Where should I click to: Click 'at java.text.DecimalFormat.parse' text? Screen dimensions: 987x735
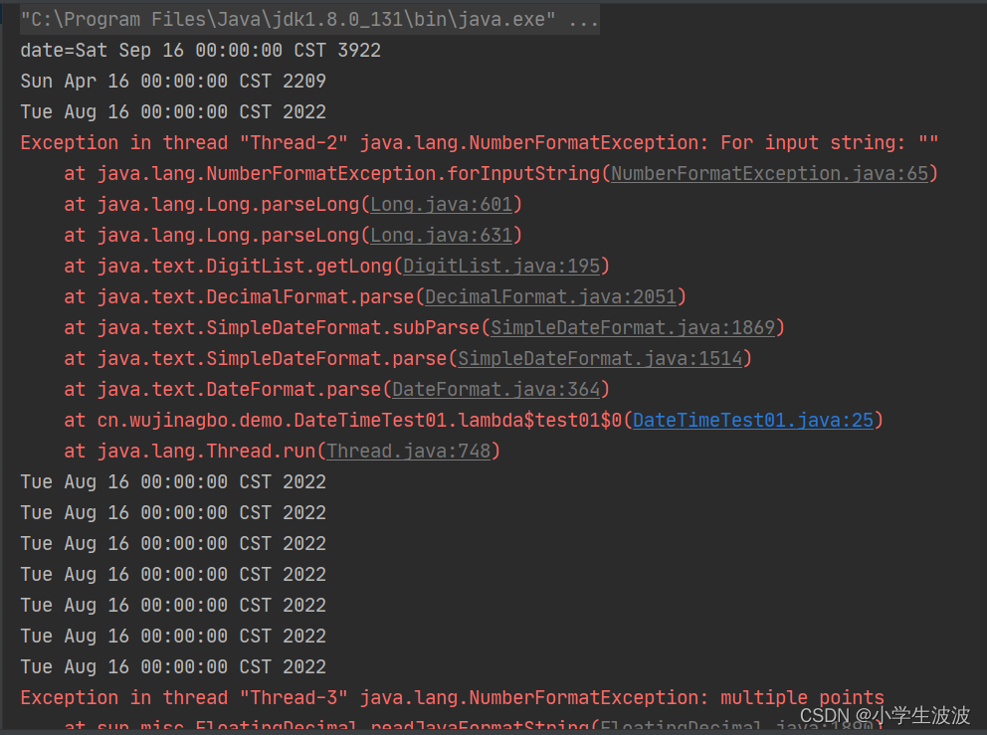click(239, 297)
